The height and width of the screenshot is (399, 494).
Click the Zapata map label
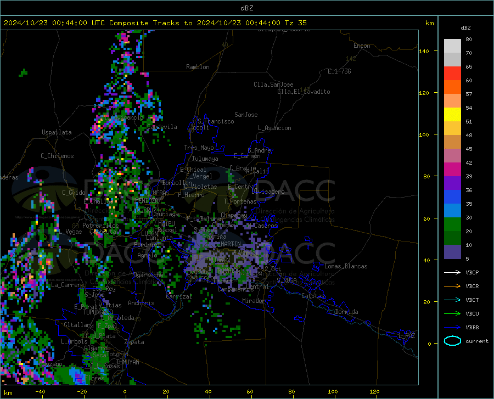tap(134, 342)
